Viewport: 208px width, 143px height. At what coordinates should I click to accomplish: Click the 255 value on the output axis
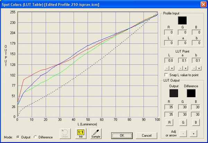pyautogui.click(x=13, y=12)
